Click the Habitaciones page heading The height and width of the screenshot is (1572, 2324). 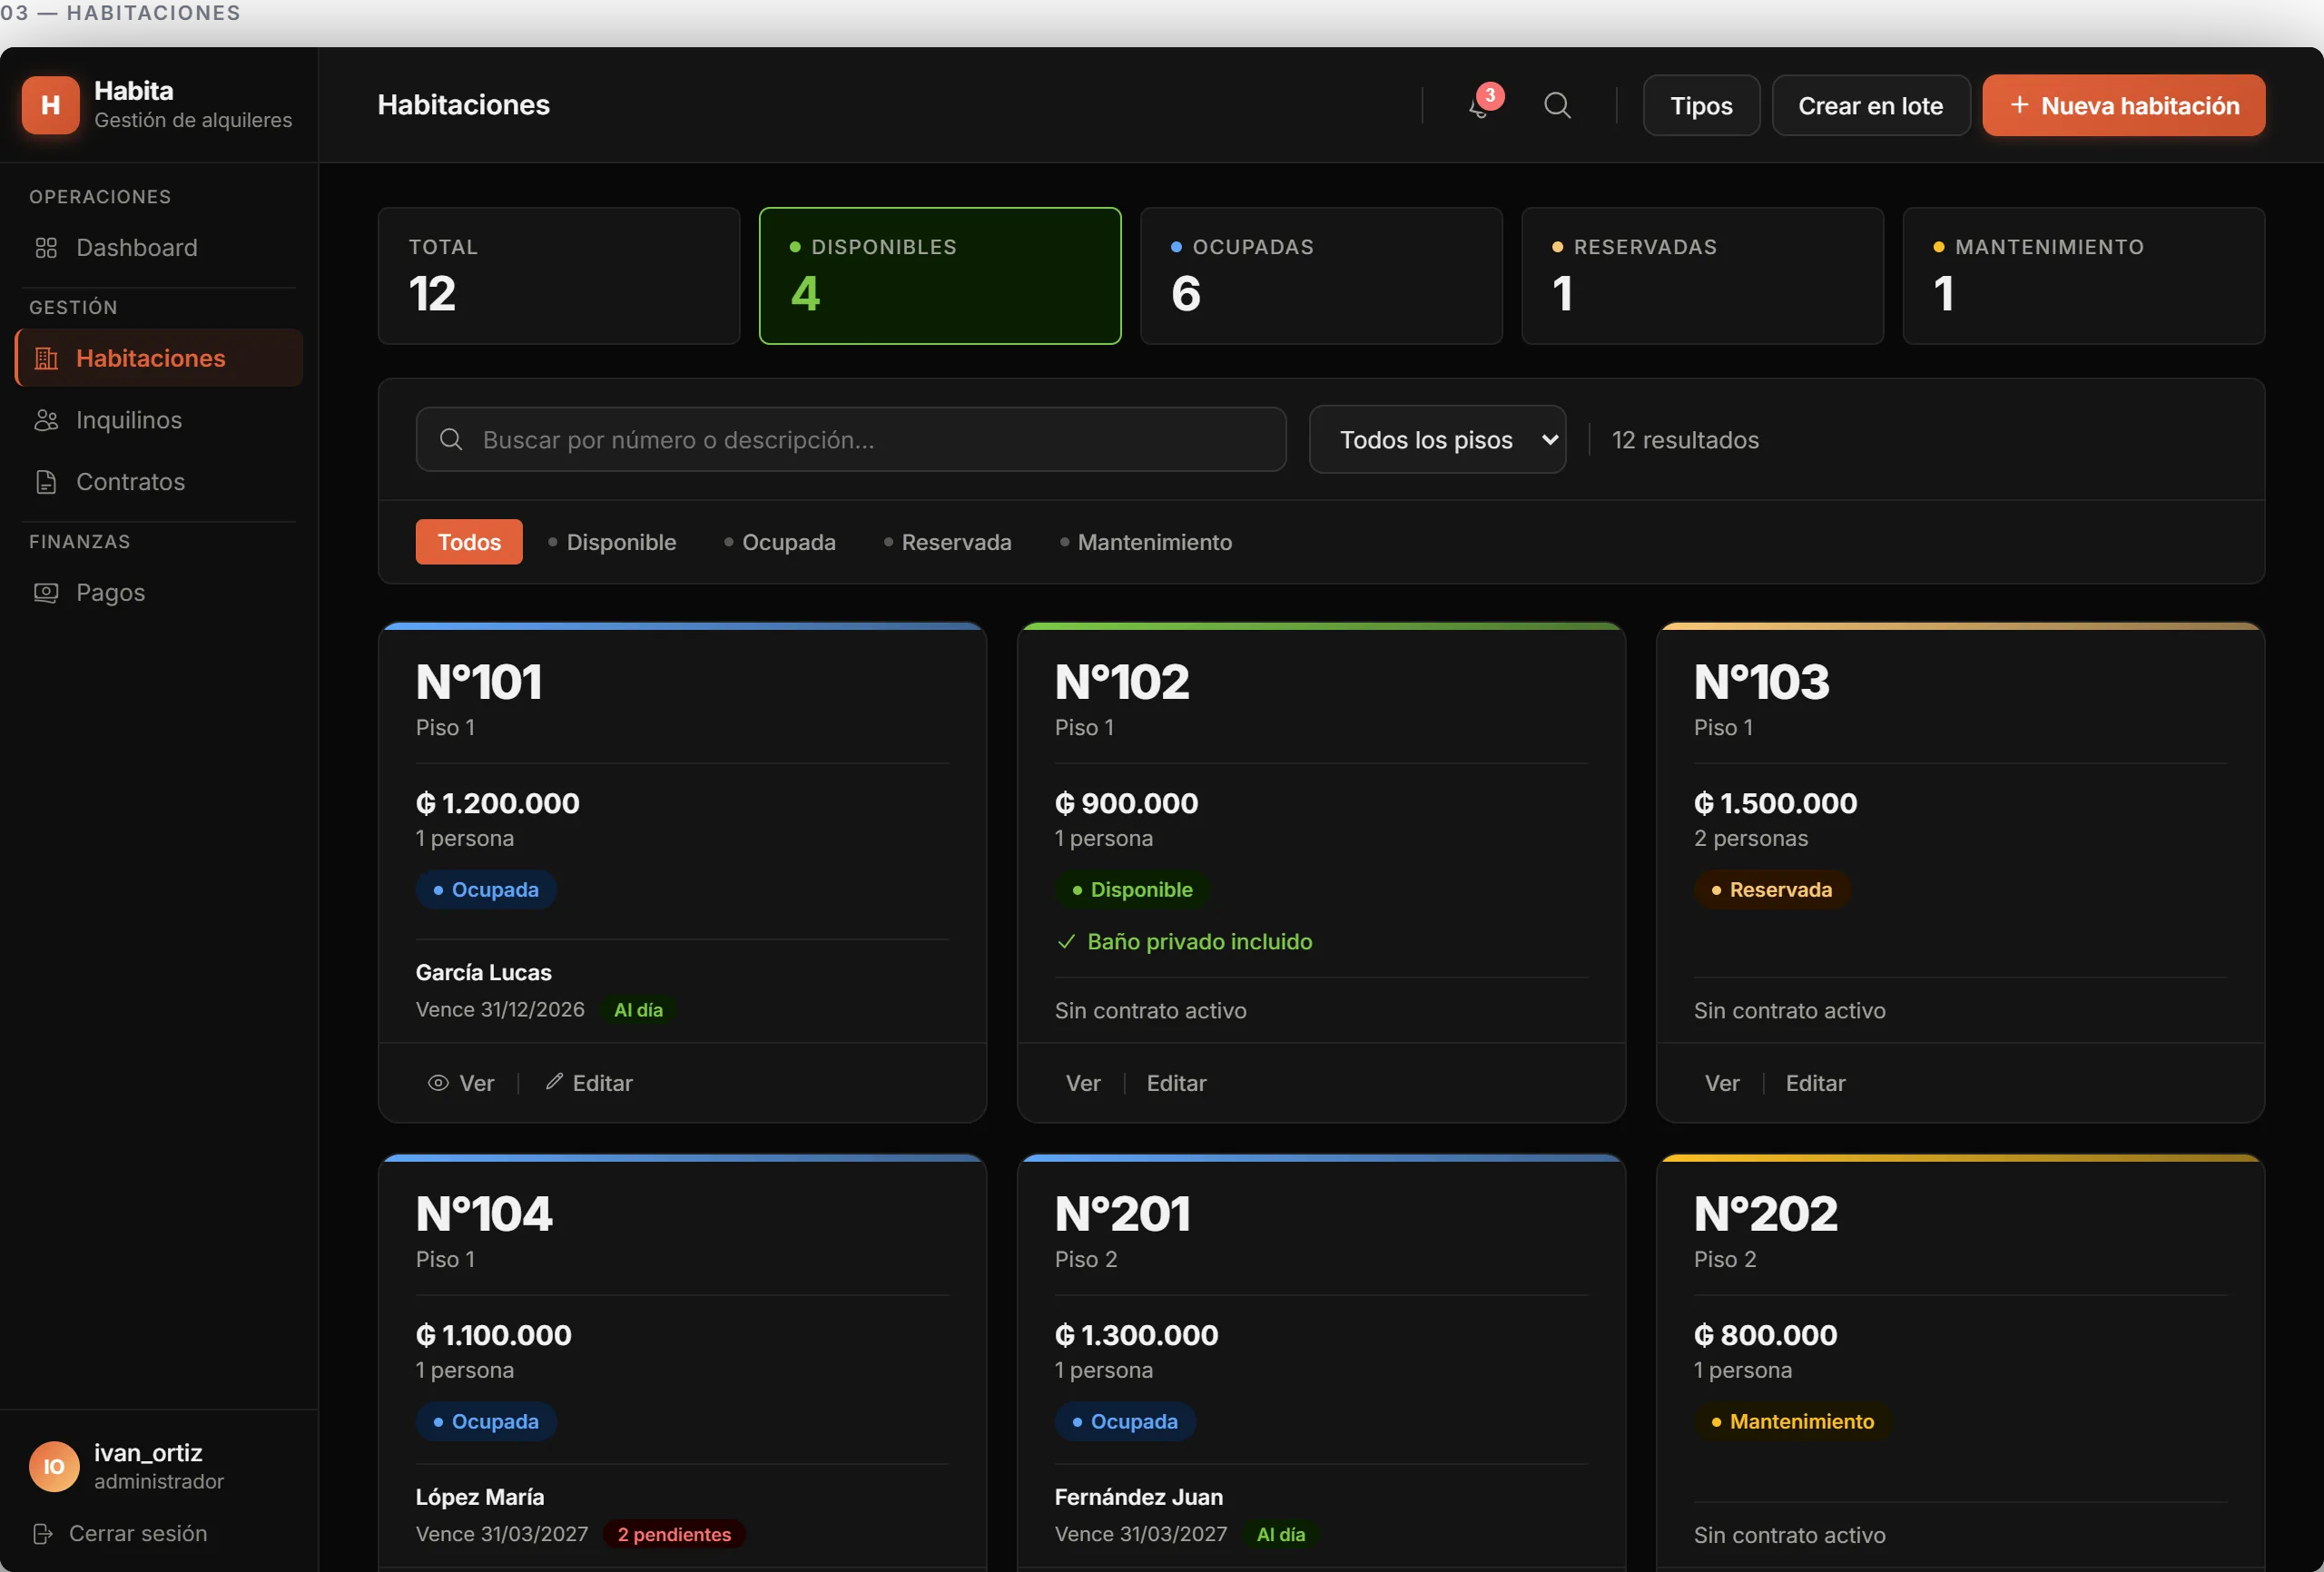coord(464,105)
